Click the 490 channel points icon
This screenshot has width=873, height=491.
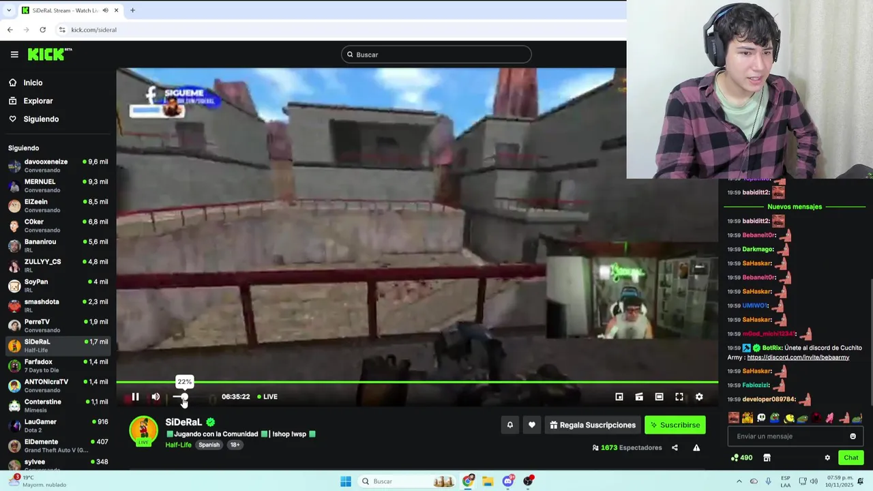(741, 458)
